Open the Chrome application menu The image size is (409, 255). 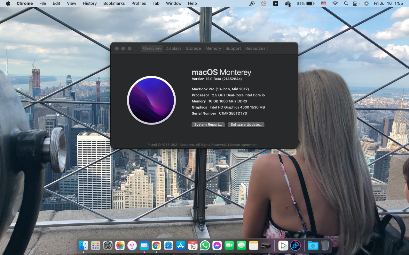point(25,3)
